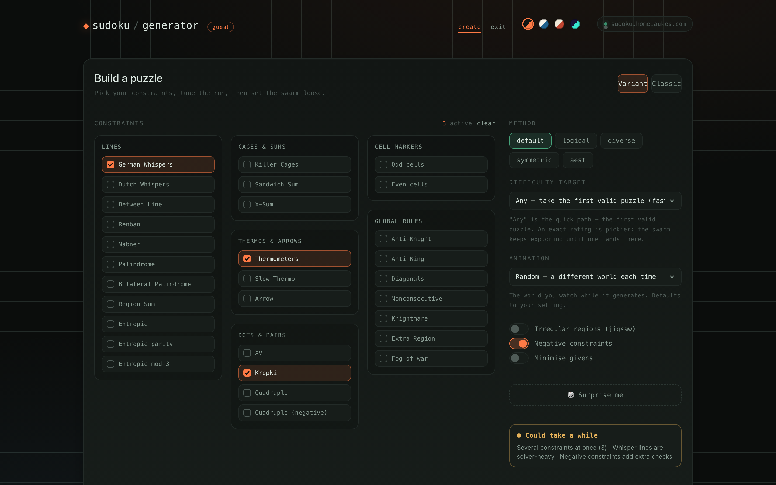Click the guest badge
The height and width of the screenshot is (485, 776).
(221, 27)
